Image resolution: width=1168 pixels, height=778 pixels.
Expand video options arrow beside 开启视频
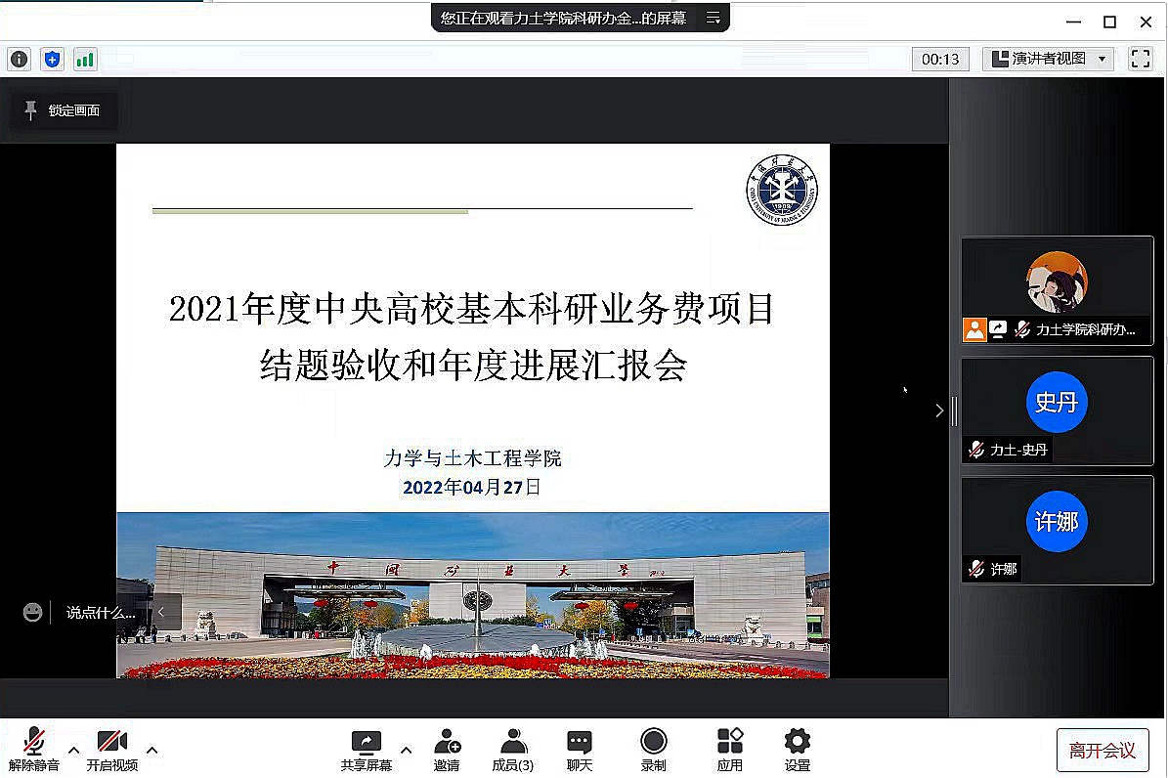151,751
